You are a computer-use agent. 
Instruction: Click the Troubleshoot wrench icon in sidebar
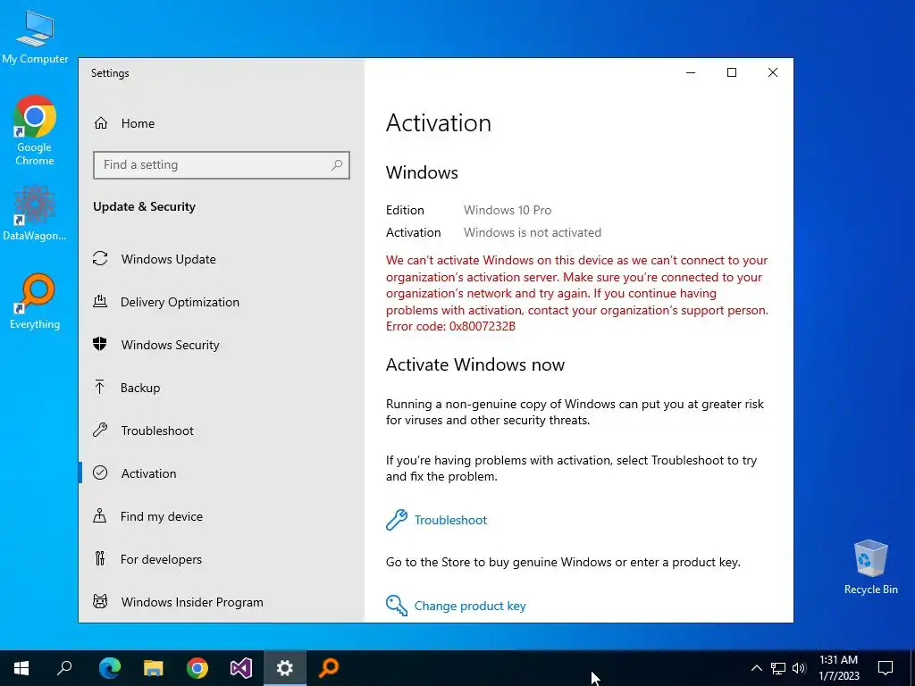100,431
